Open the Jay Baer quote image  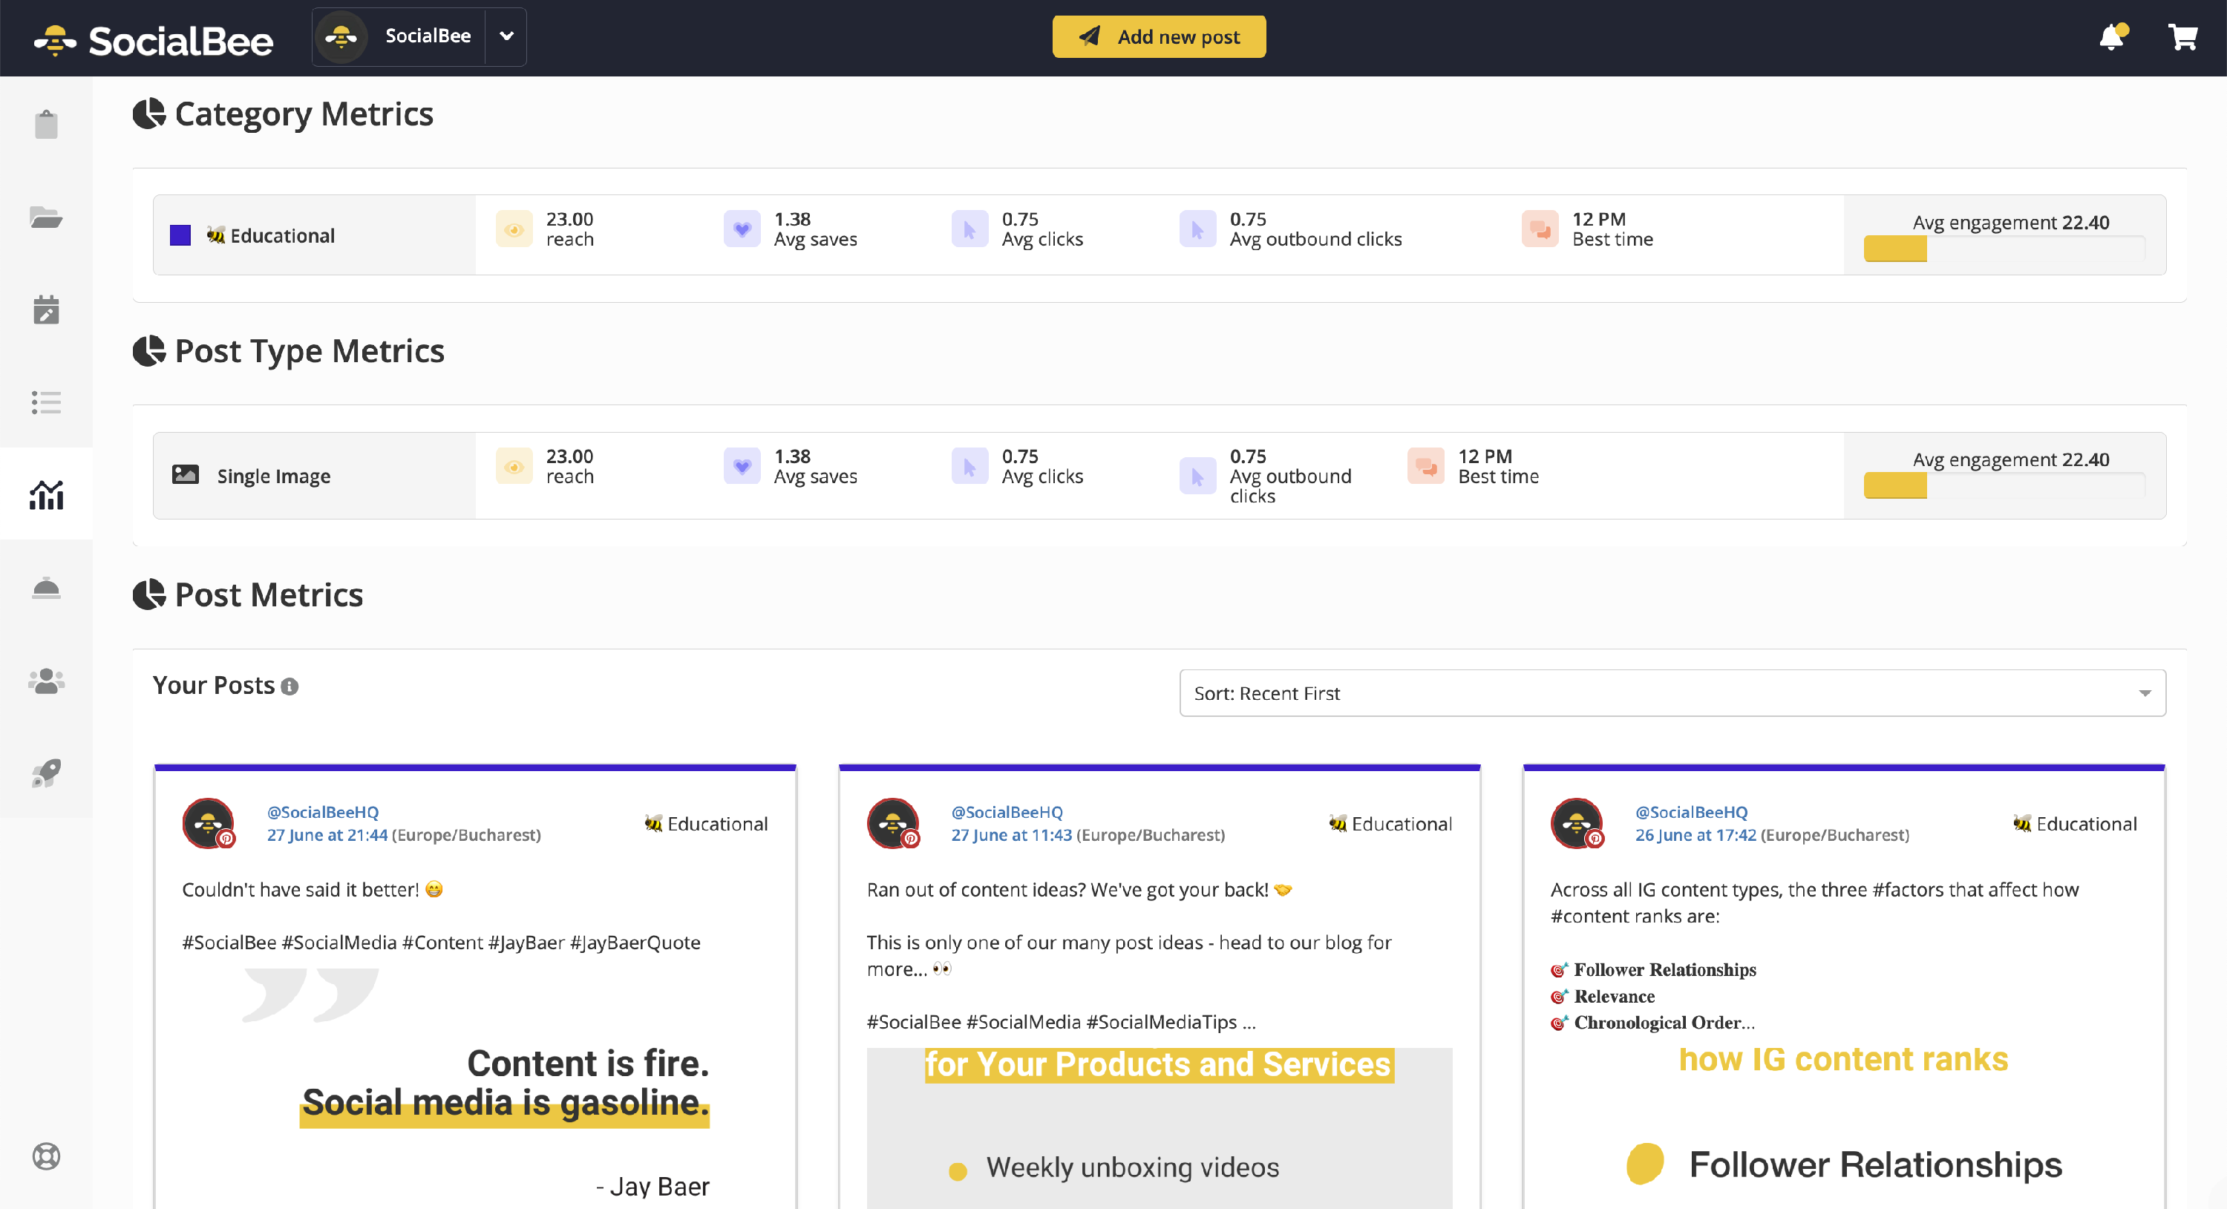click(x=474, y=1089)
